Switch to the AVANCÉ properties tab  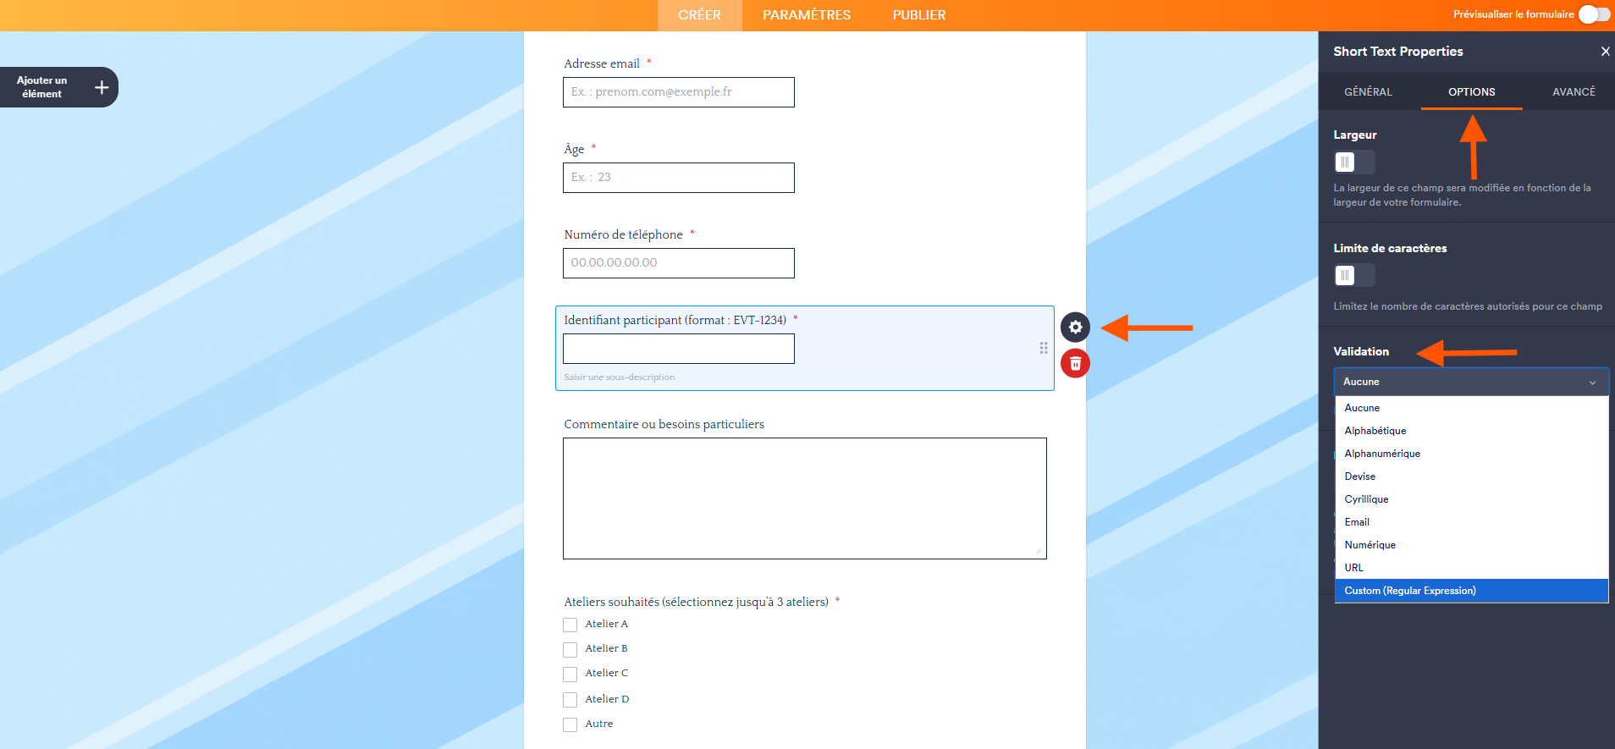1574,91
